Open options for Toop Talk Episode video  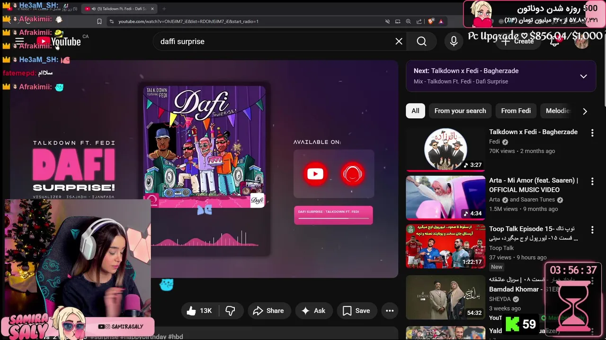(x=592, y=230)
